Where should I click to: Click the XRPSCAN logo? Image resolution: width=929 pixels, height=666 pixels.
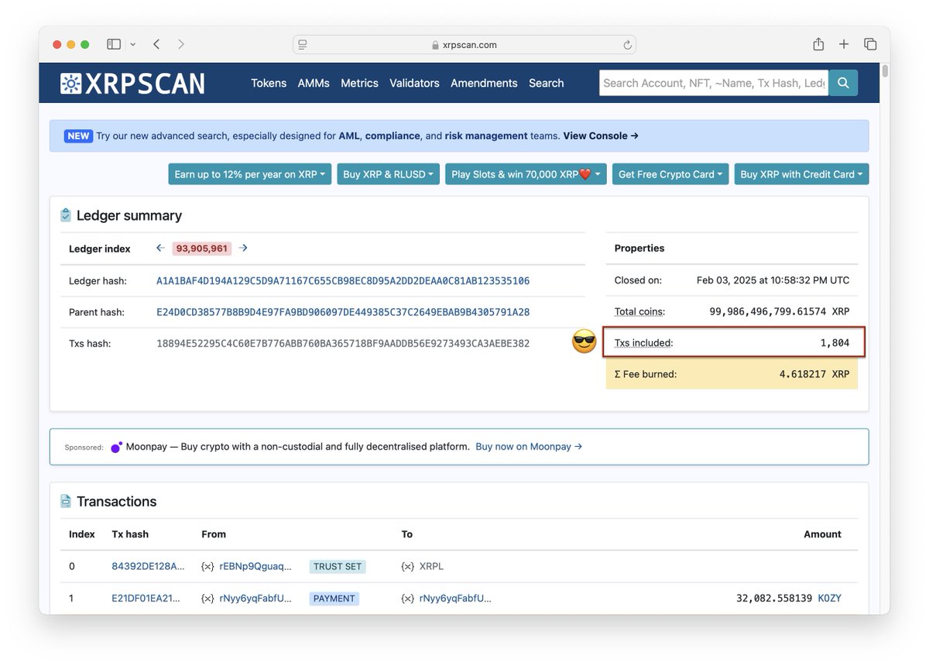[132, 83]
